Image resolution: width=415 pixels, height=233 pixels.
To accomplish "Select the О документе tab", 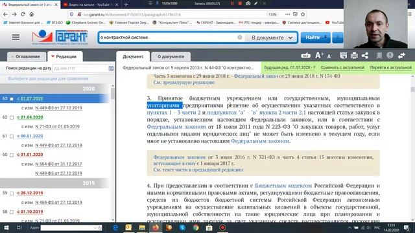I will tap(171, 56).
